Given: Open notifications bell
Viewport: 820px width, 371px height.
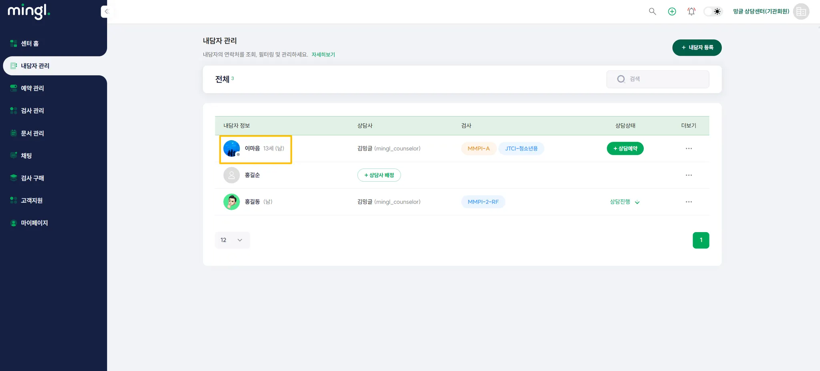Looking at the screenshot, I should 691,12.
